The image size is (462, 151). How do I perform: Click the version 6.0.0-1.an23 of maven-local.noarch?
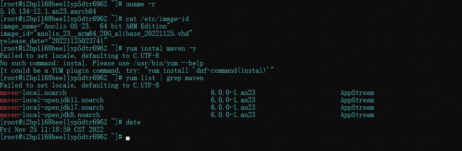233,93
